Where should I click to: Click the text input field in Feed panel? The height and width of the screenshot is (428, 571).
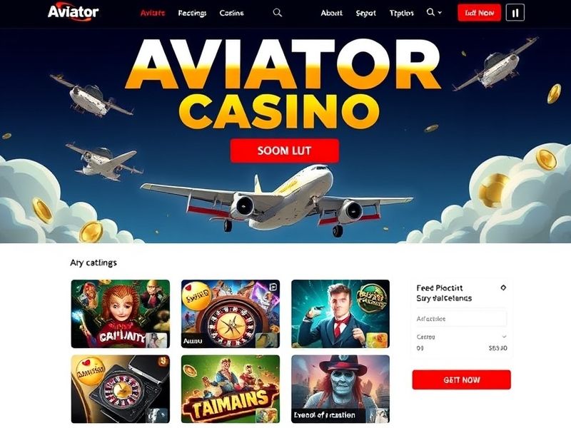[x=461, y=318]
